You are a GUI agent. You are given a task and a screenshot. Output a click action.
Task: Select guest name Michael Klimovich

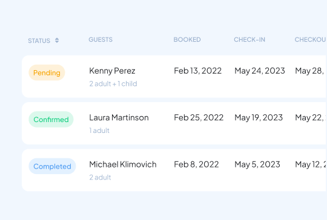tap(123, 164)
